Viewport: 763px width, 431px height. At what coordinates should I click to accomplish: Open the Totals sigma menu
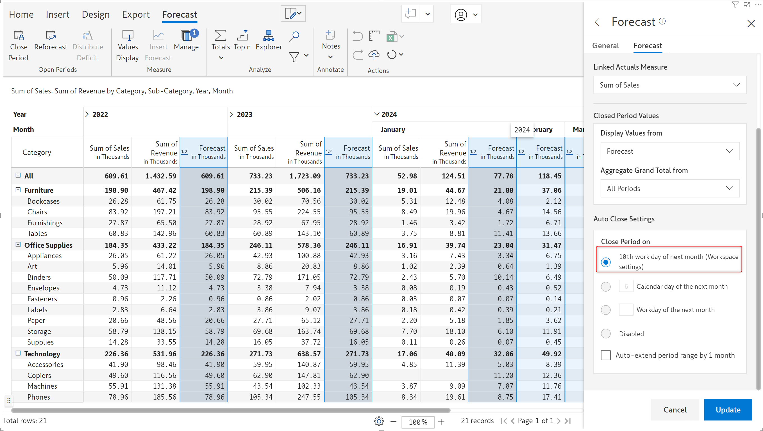pyautogui.click(x=221, y=36)
